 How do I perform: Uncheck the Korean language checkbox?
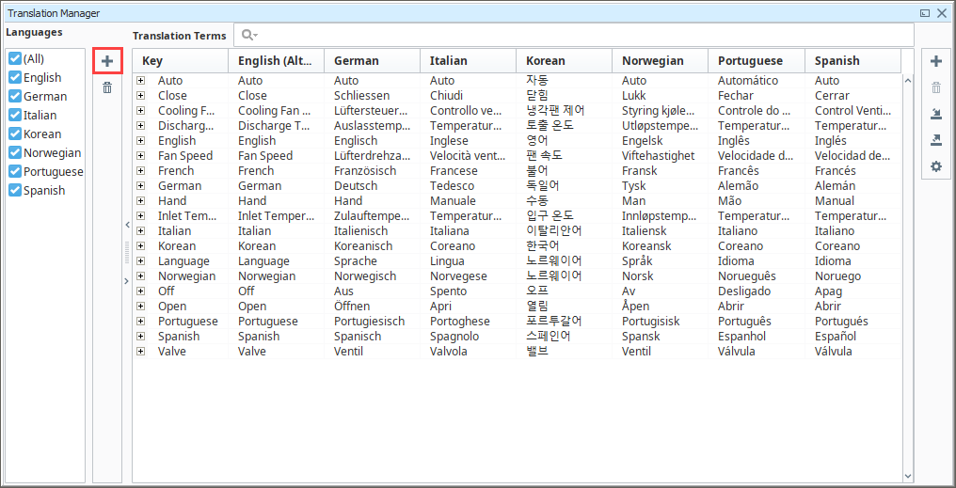coord(15,134)
